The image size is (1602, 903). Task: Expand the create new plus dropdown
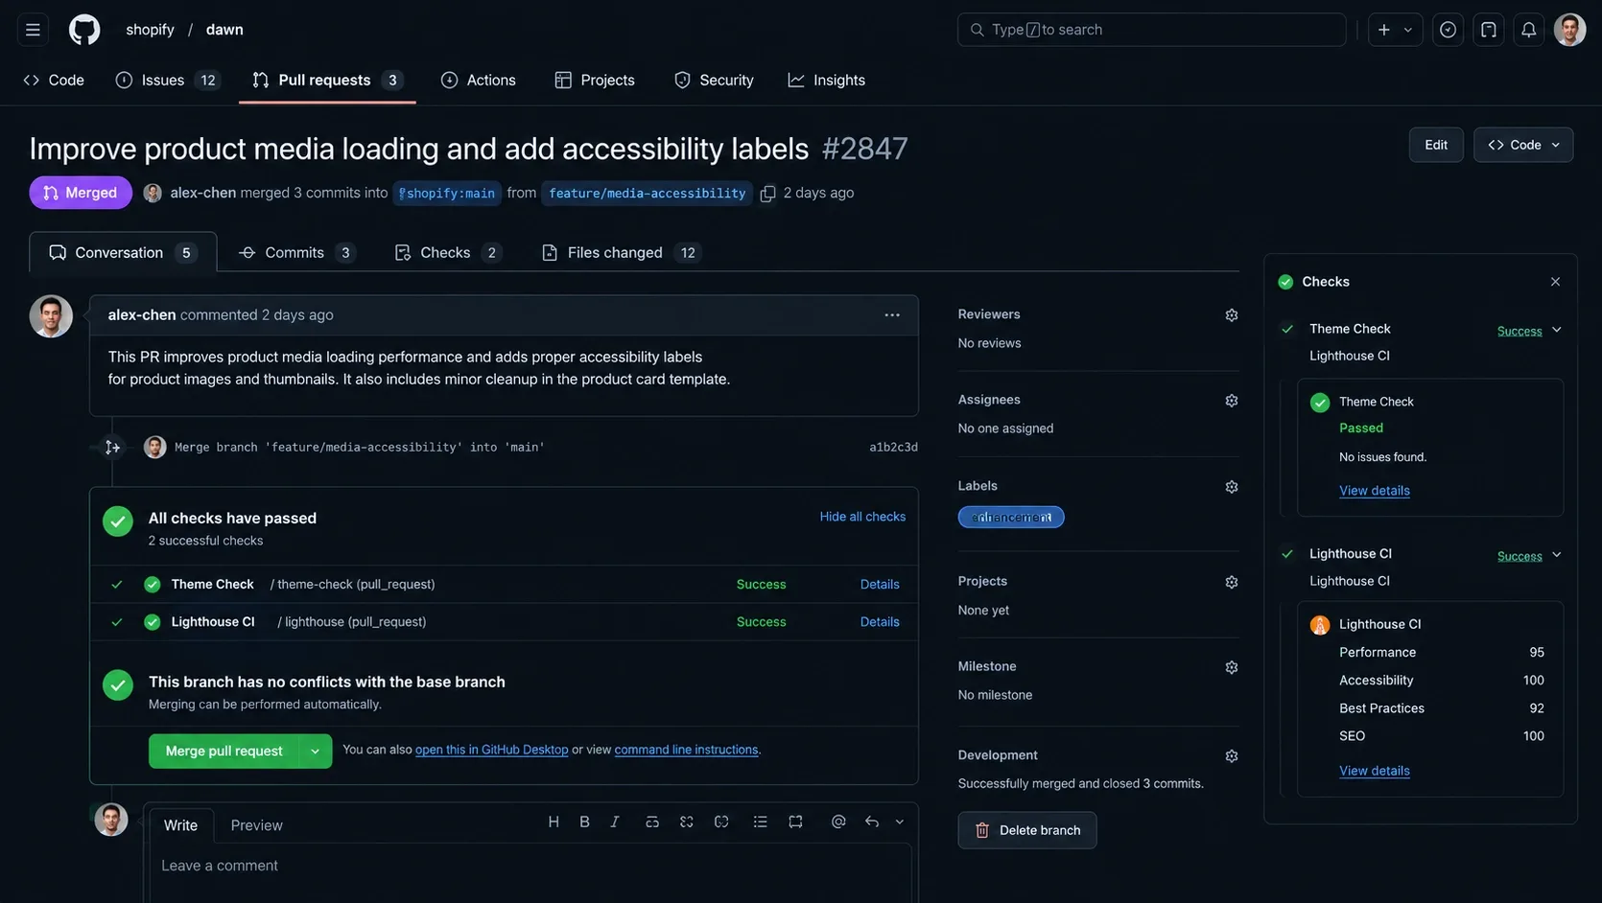click(x=1395, y=30)
